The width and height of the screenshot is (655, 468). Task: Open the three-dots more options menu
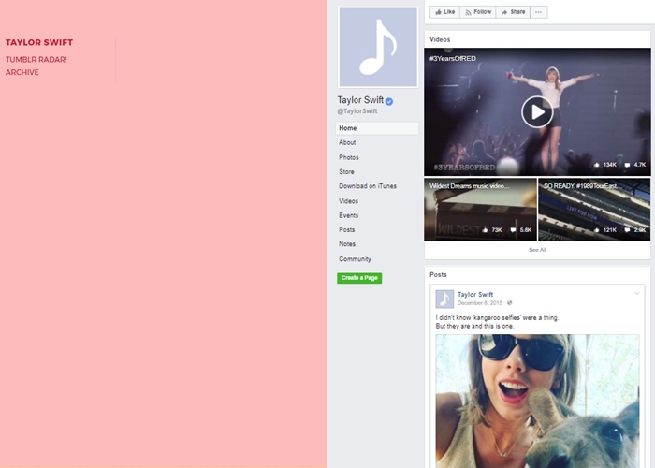tap(539, 12)
